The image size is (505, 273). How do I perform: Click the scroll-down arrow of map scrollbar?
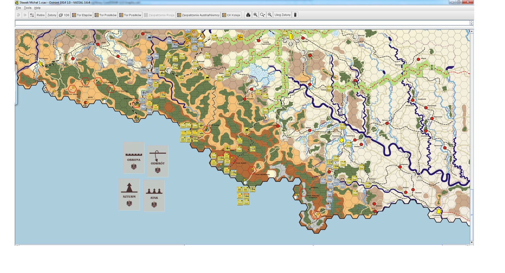(471, 241)
